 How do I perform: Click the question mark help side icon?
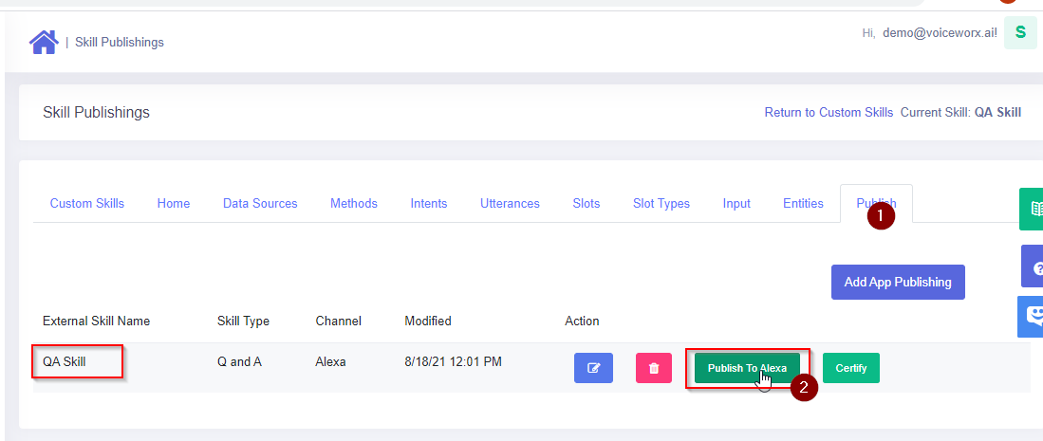(1034, 267)
